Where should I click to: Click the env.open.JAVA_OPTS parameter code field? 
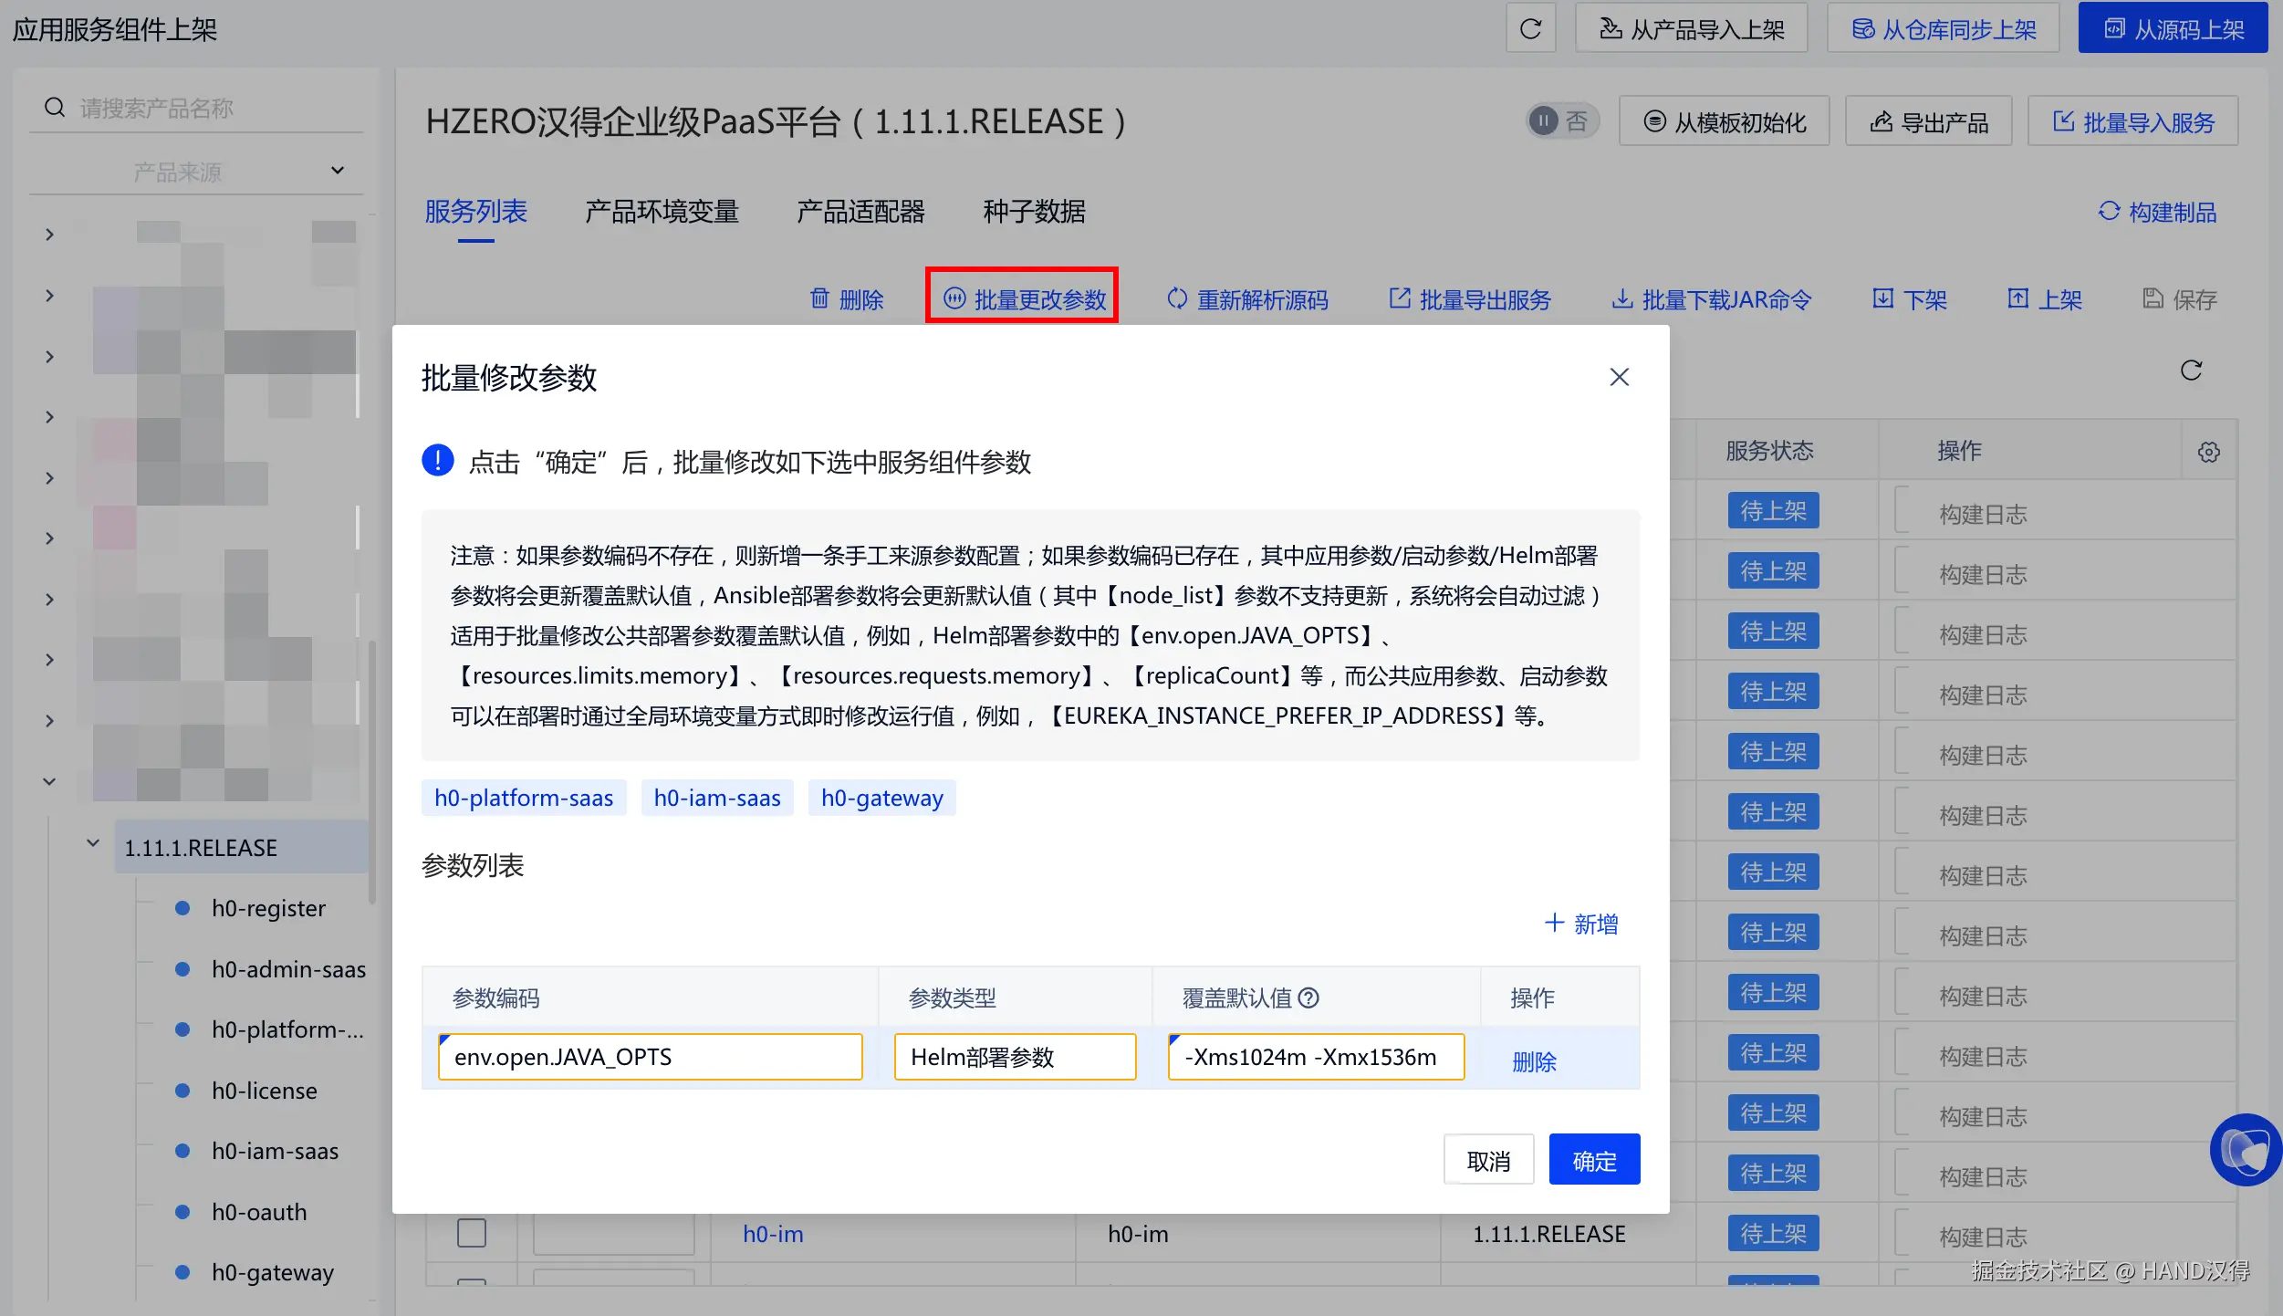pyautogui.click(x=650, y=1057)
